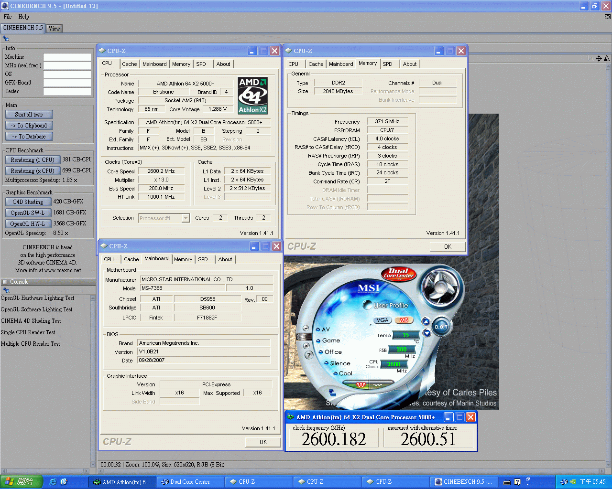The image size is (612, 489).
Task: Click Start all tests button
Action: coord(29,115)
